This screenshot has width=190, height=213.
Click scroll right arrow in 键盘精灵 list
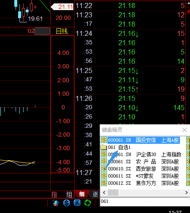click(186, 192)
